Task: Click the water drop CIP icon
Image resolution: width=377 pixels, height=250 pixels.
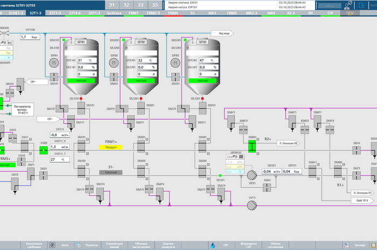Action: [x=212, y=245]
